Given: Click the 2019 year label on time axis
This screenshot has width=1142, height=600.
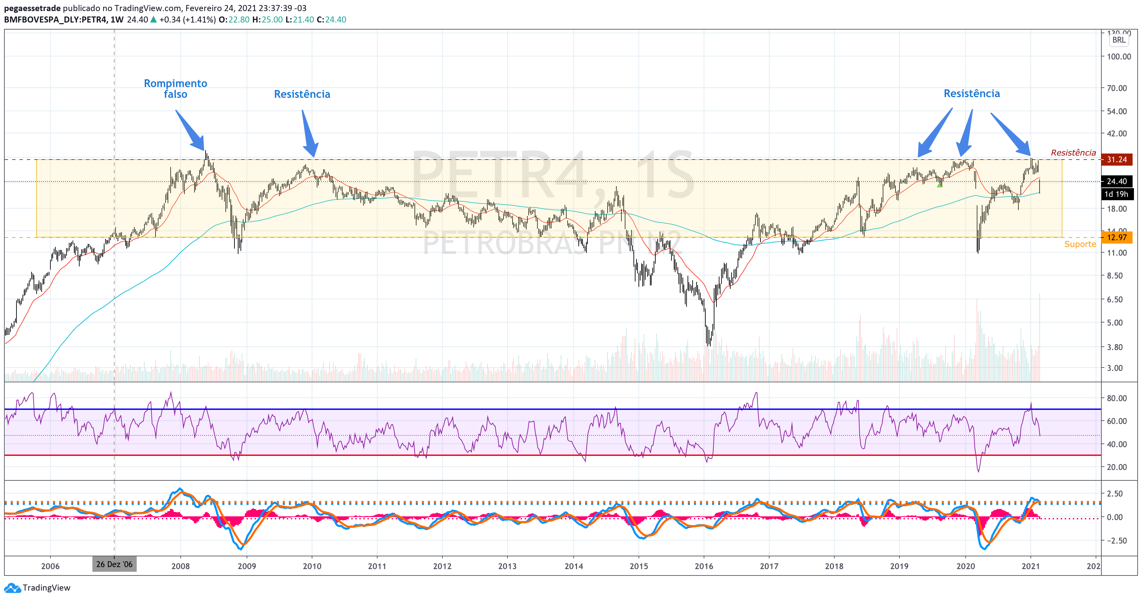Looking at the screenshot, I should pyautogui.click(x=899, y=566).
